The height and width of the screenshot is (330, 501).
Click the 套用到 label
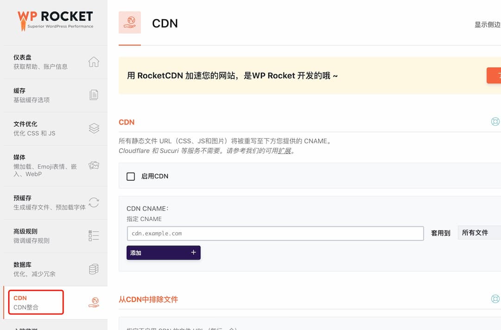(x=441, y=233)
